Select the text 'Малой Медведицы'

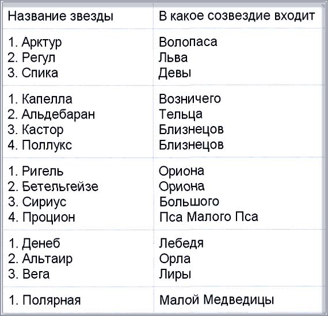(217, 300)
